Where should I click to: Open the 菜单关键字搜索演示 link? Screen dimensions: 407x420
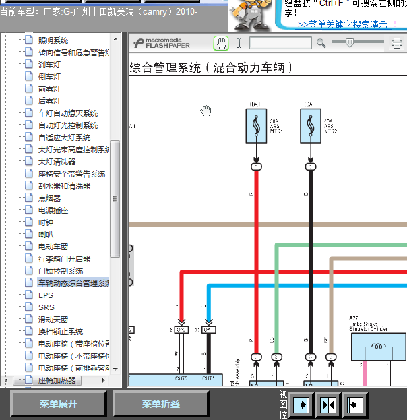pos(342,25)
